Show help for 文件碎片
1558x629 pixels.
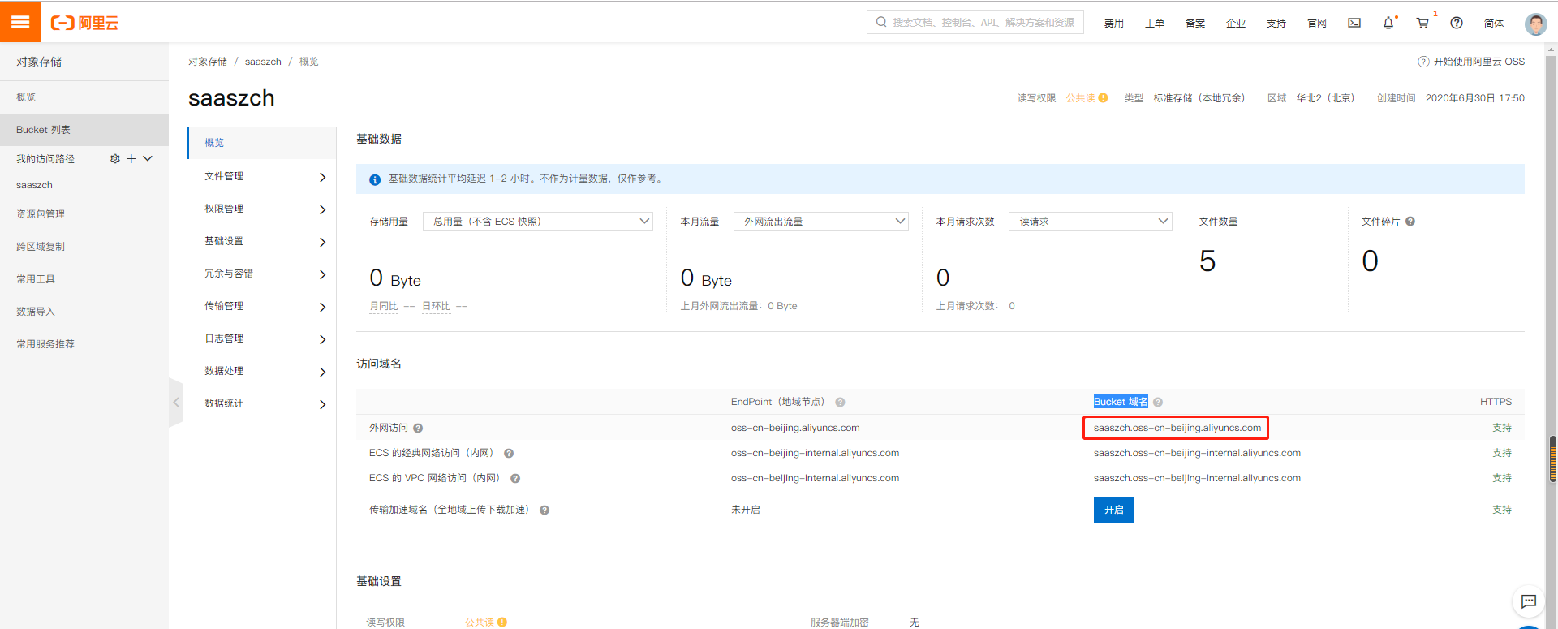point(1410,222)
